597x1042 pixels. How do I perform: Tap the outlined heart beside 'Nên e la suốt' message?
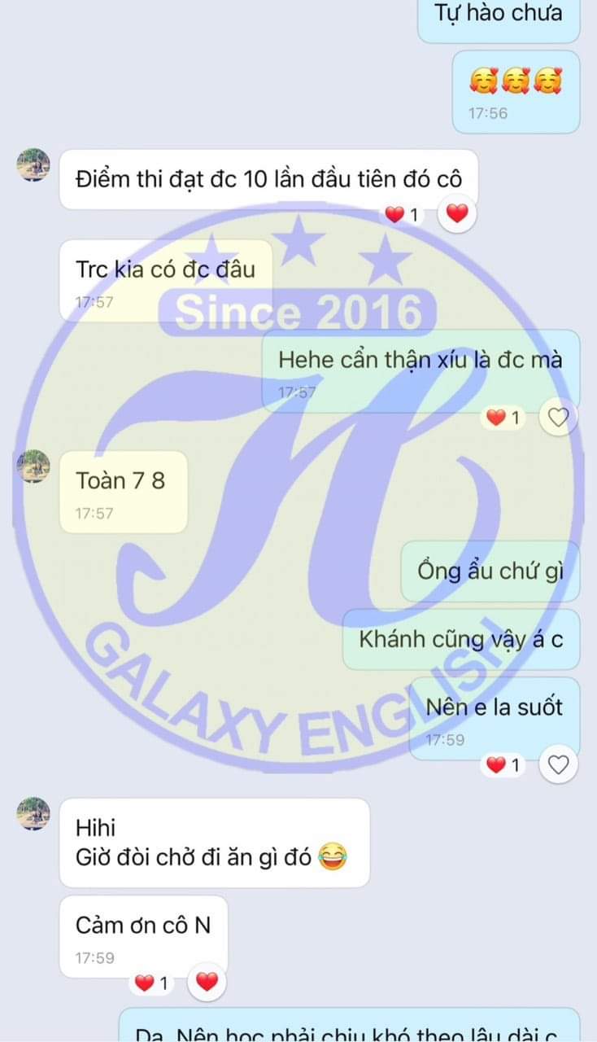(558, 764)
